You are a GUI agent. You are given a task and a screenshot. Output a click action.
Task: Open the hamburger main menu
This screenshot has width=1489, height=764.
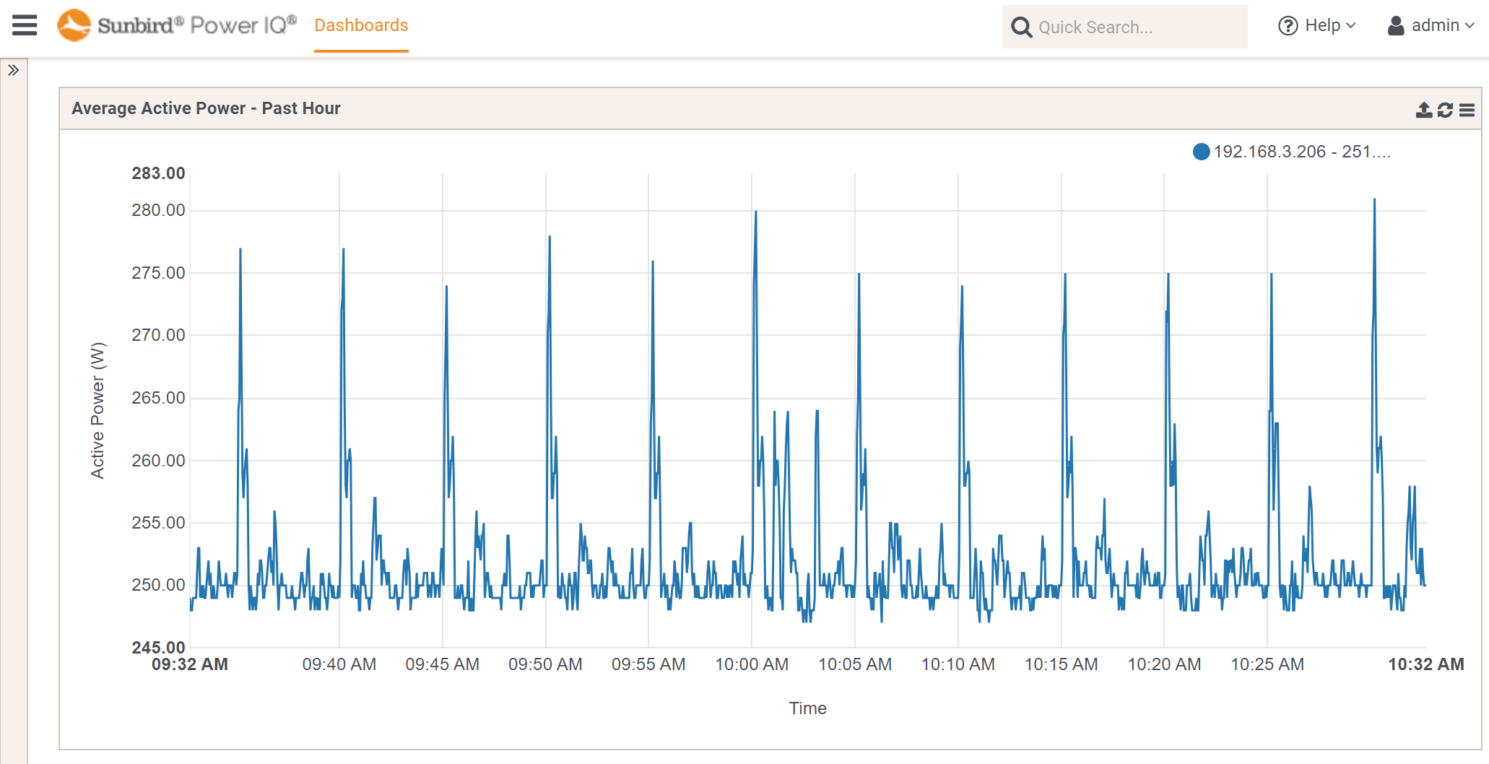(x=25, y=25)
